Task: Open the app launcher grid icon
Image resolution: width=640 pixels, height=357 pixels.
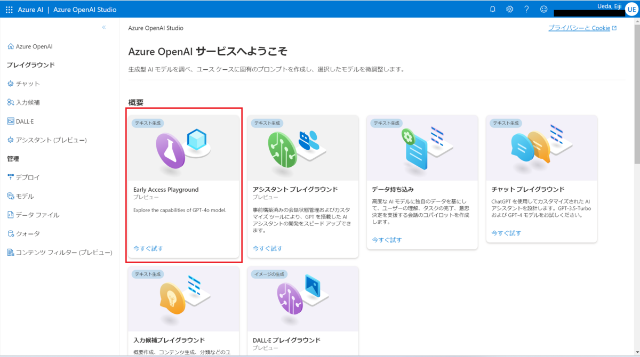Action: click(x=9, y=10)
